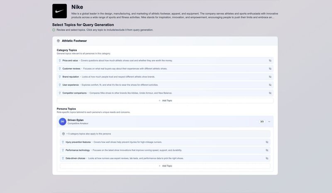Screen dimensions: 332x193
Task: Click the lightbulb icon for Performance technology
Action: click(63, 150)
